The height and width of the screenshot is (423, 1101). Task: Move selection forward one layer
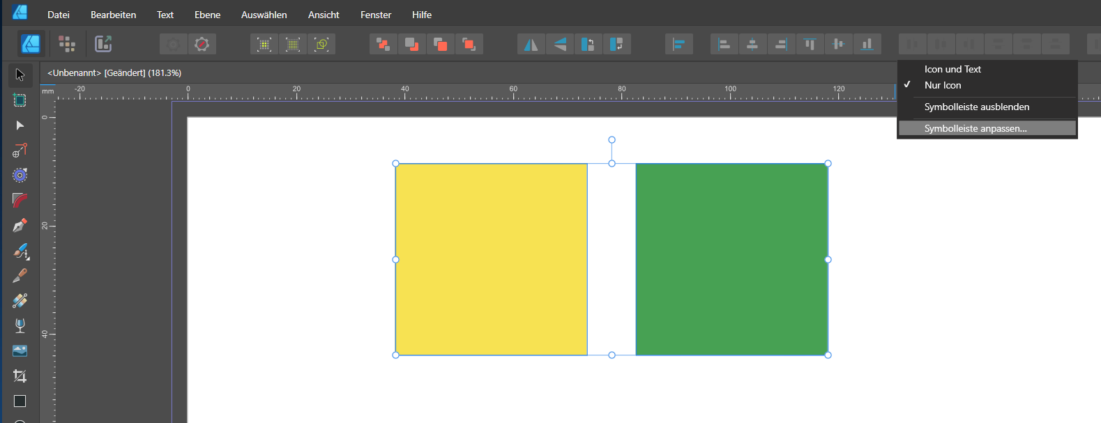[x=441, y=44]
